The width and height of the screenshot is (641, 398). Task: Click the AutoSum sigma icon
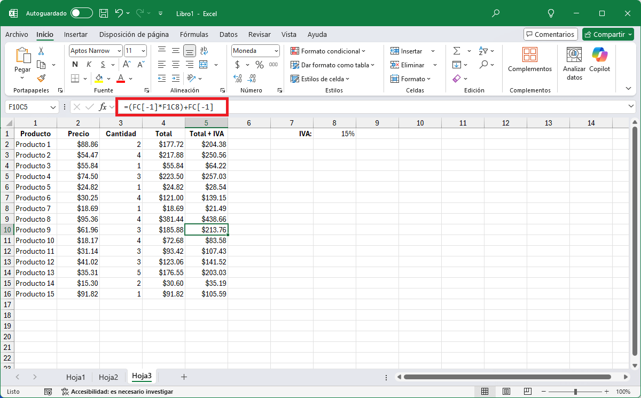tap(457, 51)
